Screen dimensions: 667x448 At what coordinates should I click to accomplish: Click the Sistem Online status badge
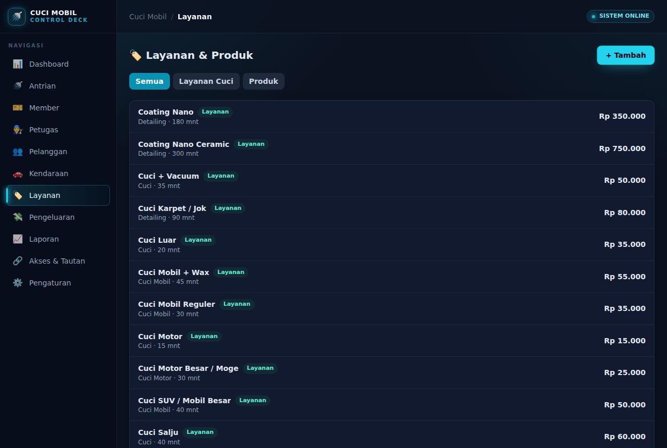coord(620,16)
